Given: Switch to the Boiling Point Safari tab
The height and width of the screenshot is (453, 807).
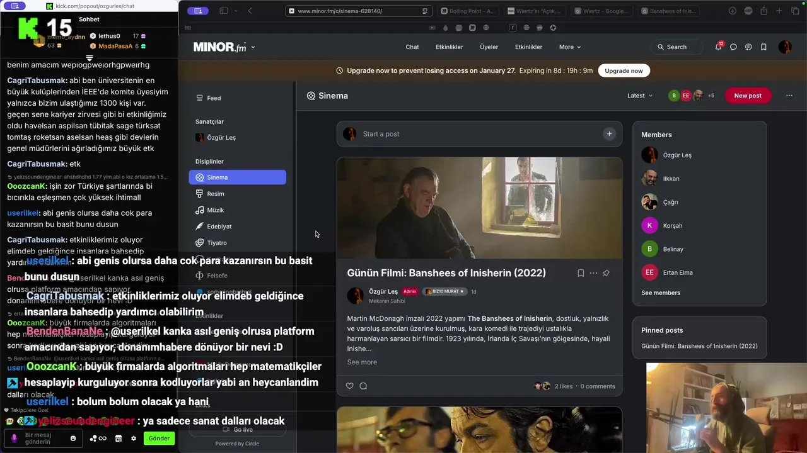Looking at the screenshot, I should [467, 11].
